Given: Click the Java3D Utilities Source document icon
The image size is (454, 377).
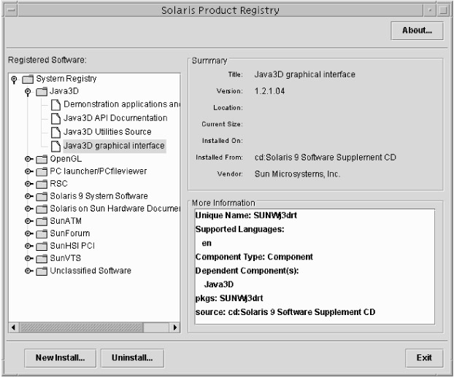Looking at the screenshot, I should point(55,132).
